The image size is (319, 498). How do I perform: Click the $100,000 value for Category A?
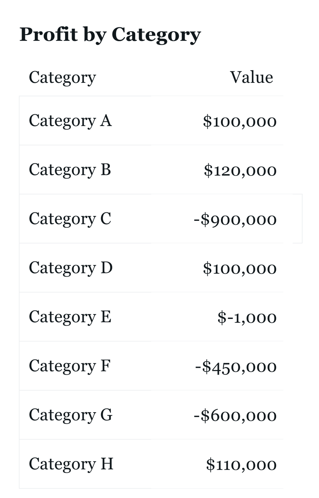[240, 121]
